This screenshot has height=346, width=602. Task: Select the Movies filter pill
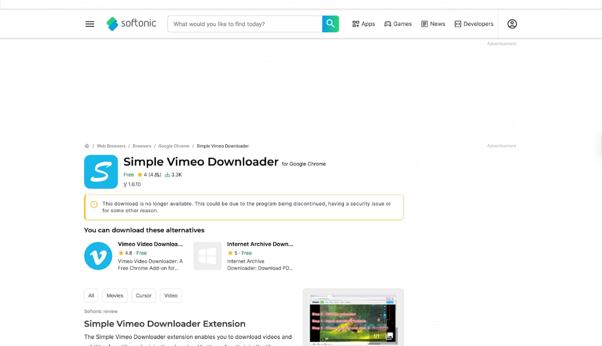coord(115,295)
